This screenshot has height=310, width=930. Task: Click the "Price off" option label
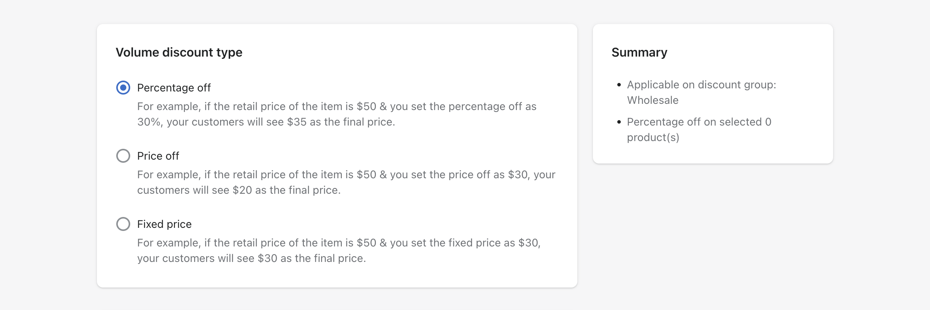point(158,156)
